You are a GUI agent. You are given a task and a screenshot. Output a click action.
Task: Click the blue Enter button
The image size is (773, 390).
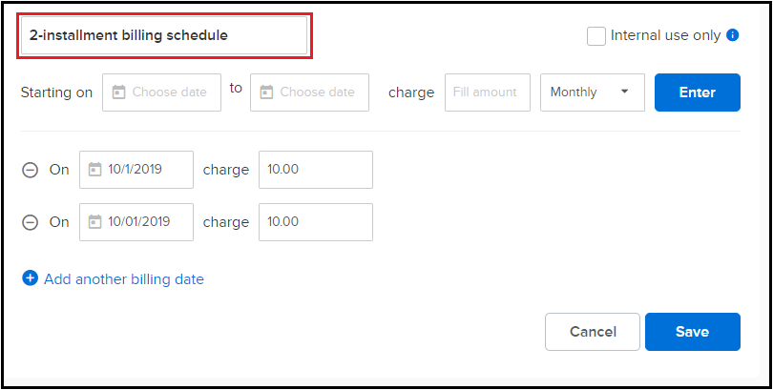point(697,92)
